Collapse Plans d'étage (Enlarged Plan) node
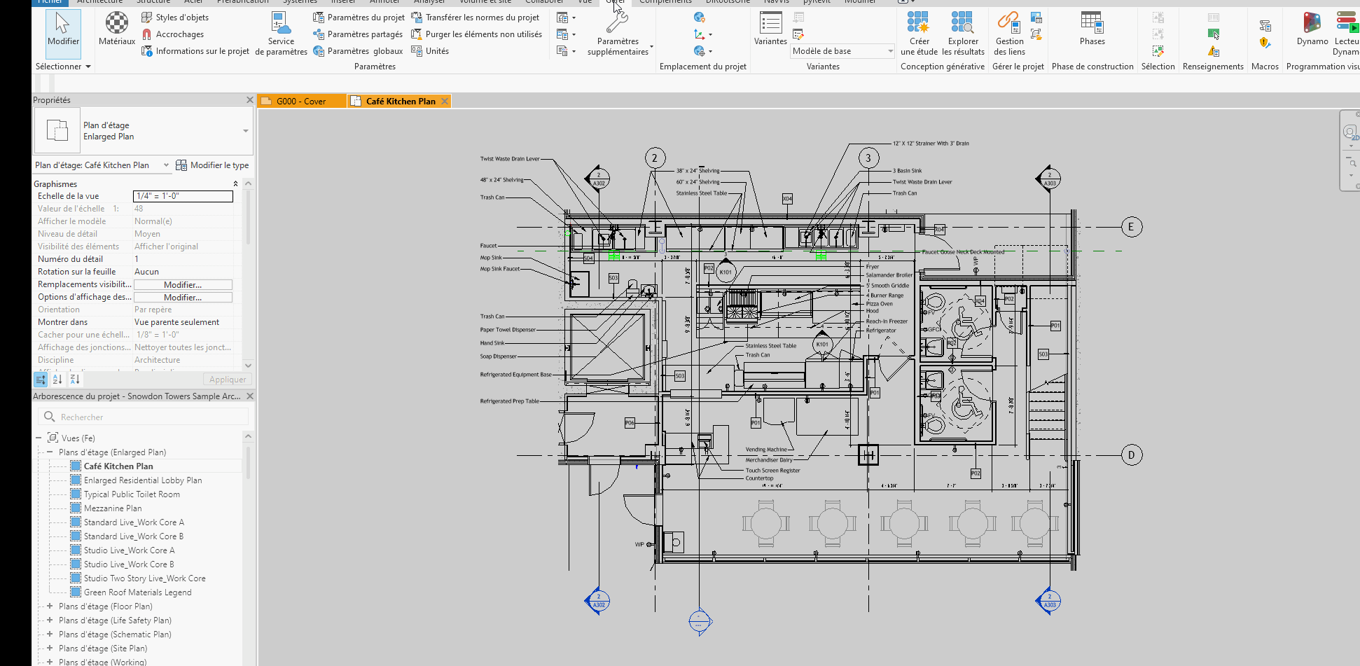Screen dimensions: 1360x666 click(x=50, y=452)
